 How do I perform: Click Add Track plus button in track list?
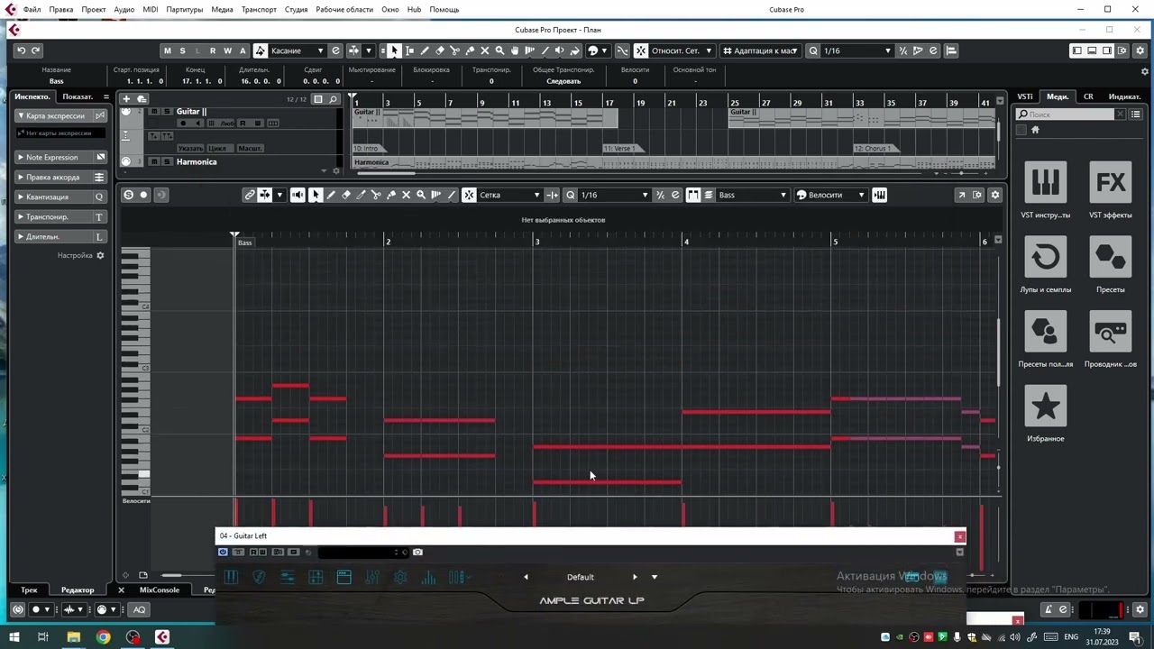tap(127, 98)
